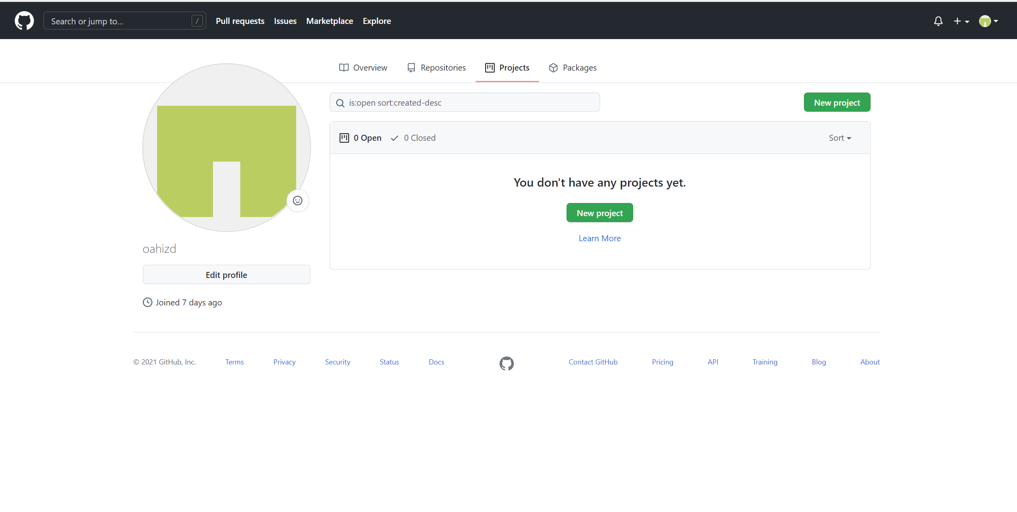
Task: Show 0 Closed projects
Action: 413,138
